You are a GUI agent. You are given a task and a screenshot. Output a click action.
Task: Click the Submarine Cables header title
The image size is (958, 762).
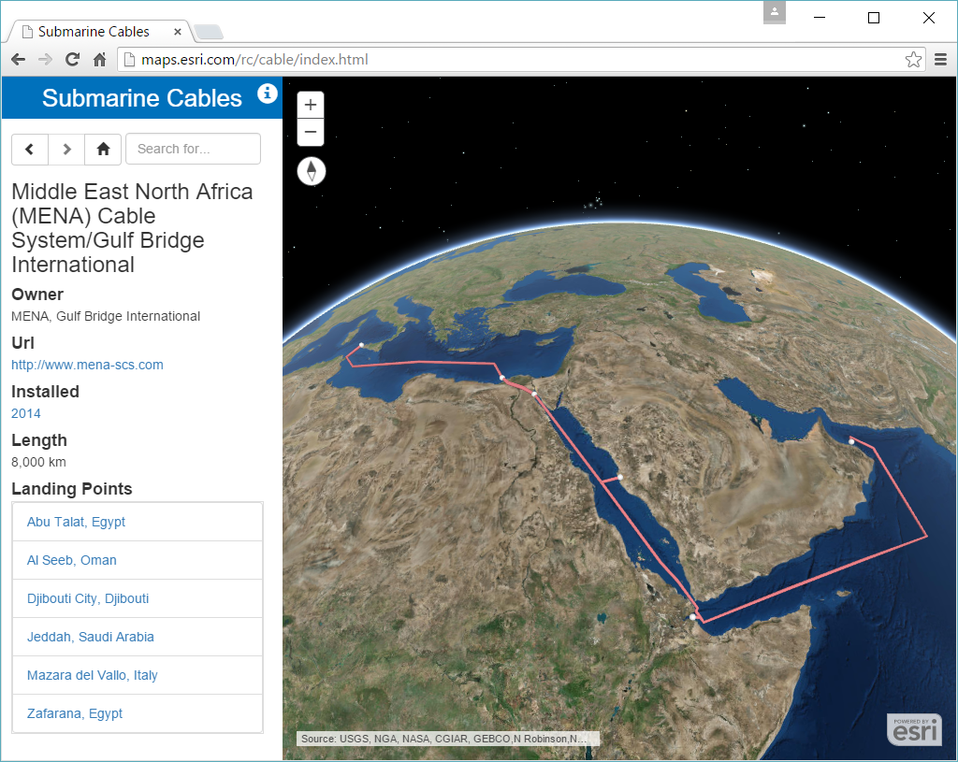pos(142,98)
